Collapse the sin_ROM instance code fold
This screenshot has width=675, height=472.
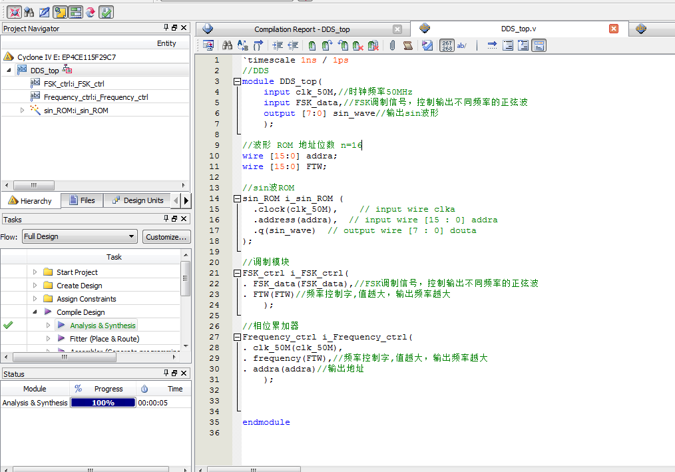(x=237, y=198)
